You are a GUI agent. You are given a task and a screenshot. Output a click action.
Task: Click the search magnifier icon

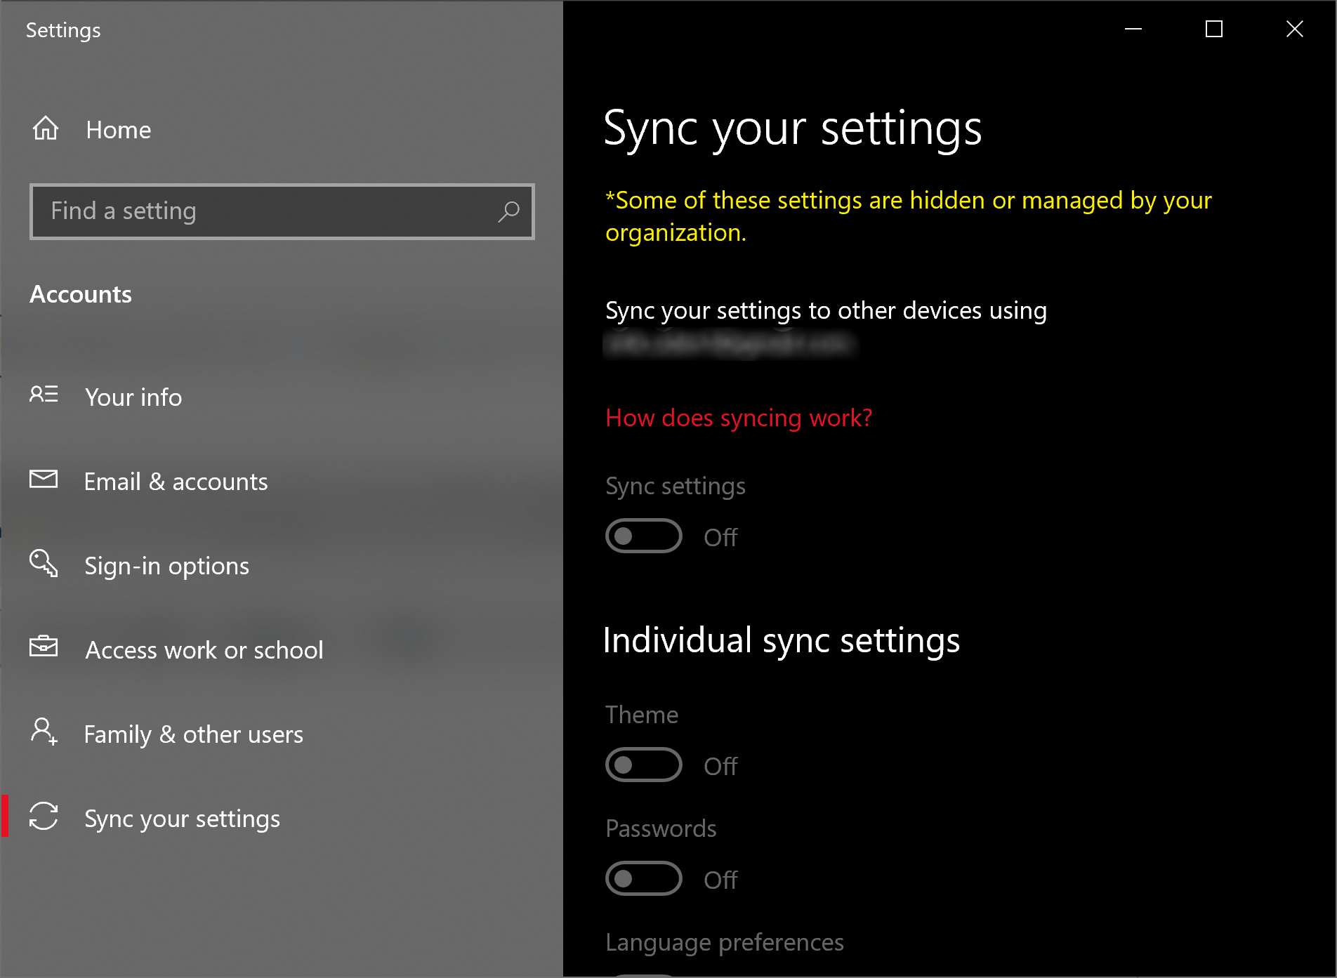pyautogui.click(x=508, y=211)
